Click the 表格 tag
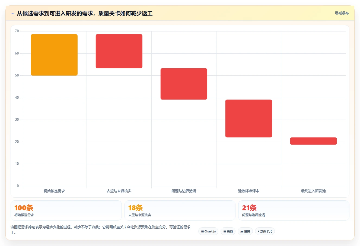This screenshot has height=246, width=360. (228, 231)
